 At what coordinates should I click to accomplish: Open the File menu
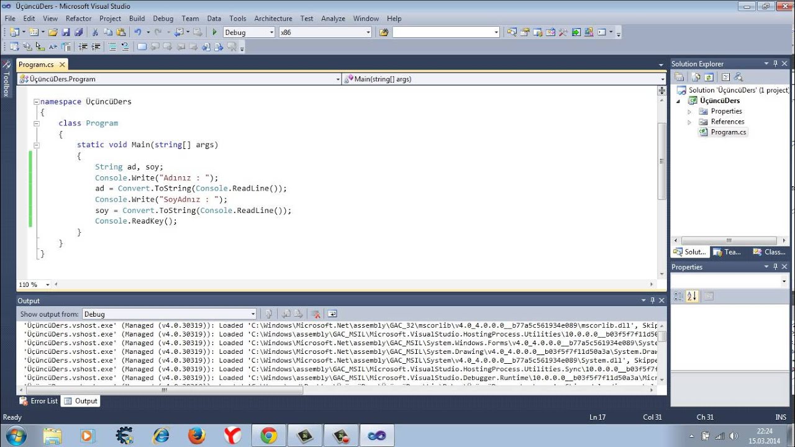click(x=10, y=18)
